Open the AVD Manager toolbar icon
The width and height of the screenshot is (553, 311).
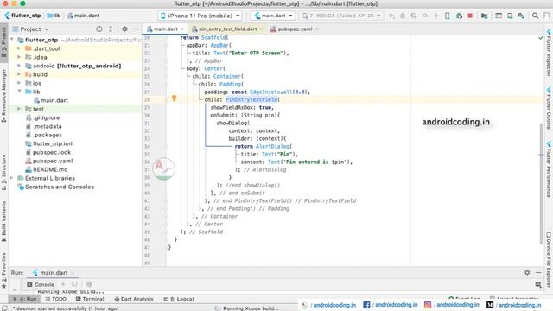coord(510,16)
